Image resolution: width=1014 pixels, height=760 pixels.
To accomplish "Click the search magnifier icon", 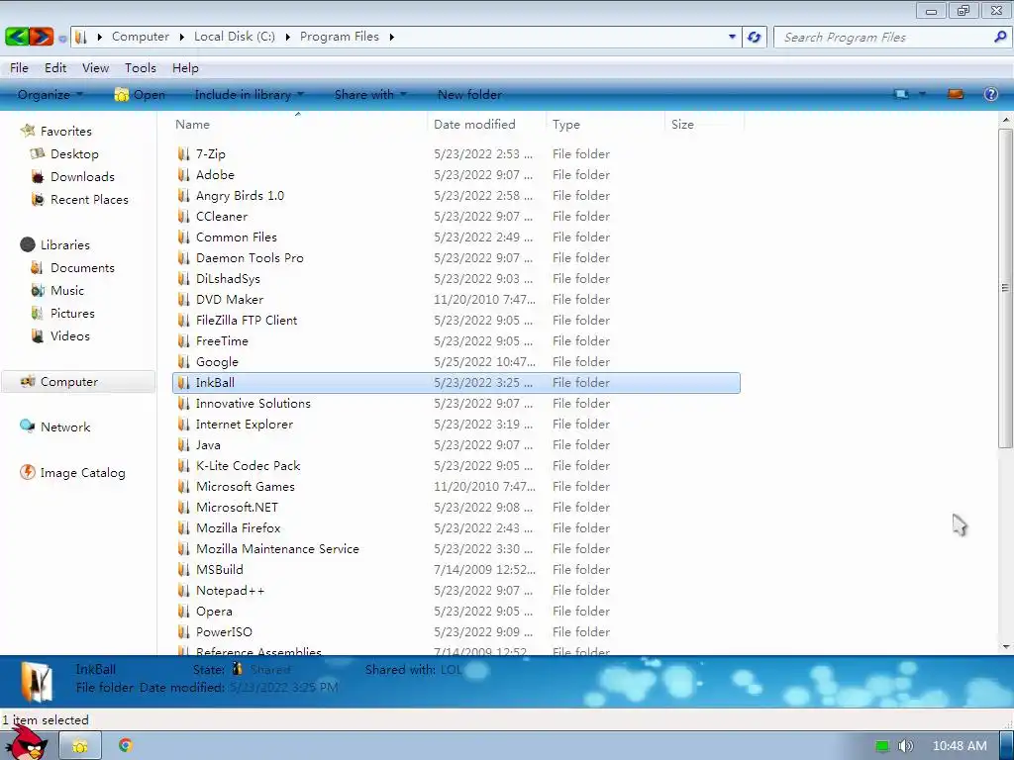I will tap(1000, 37).
